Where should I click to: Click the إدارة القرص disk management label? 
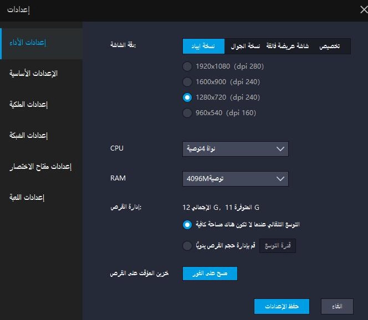coord(126,207)
